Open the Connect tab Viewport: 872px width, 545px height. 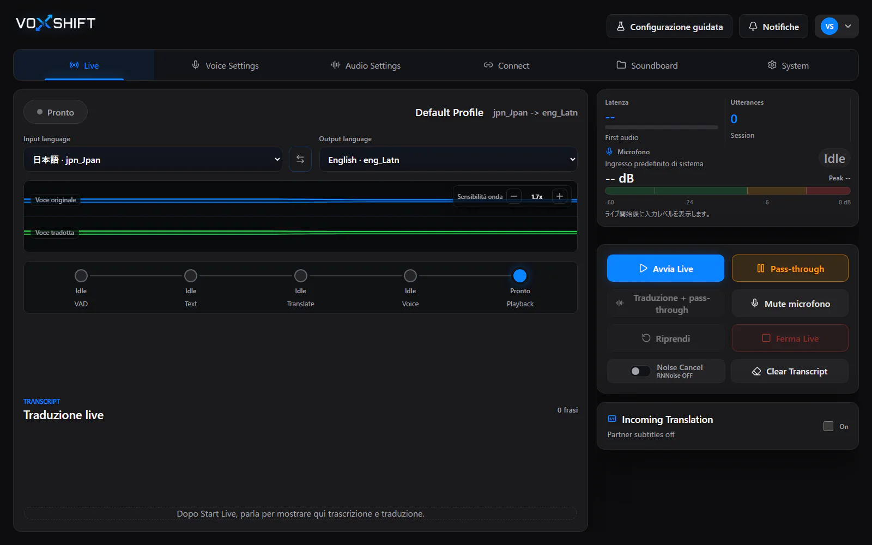(x=506, y=65)
